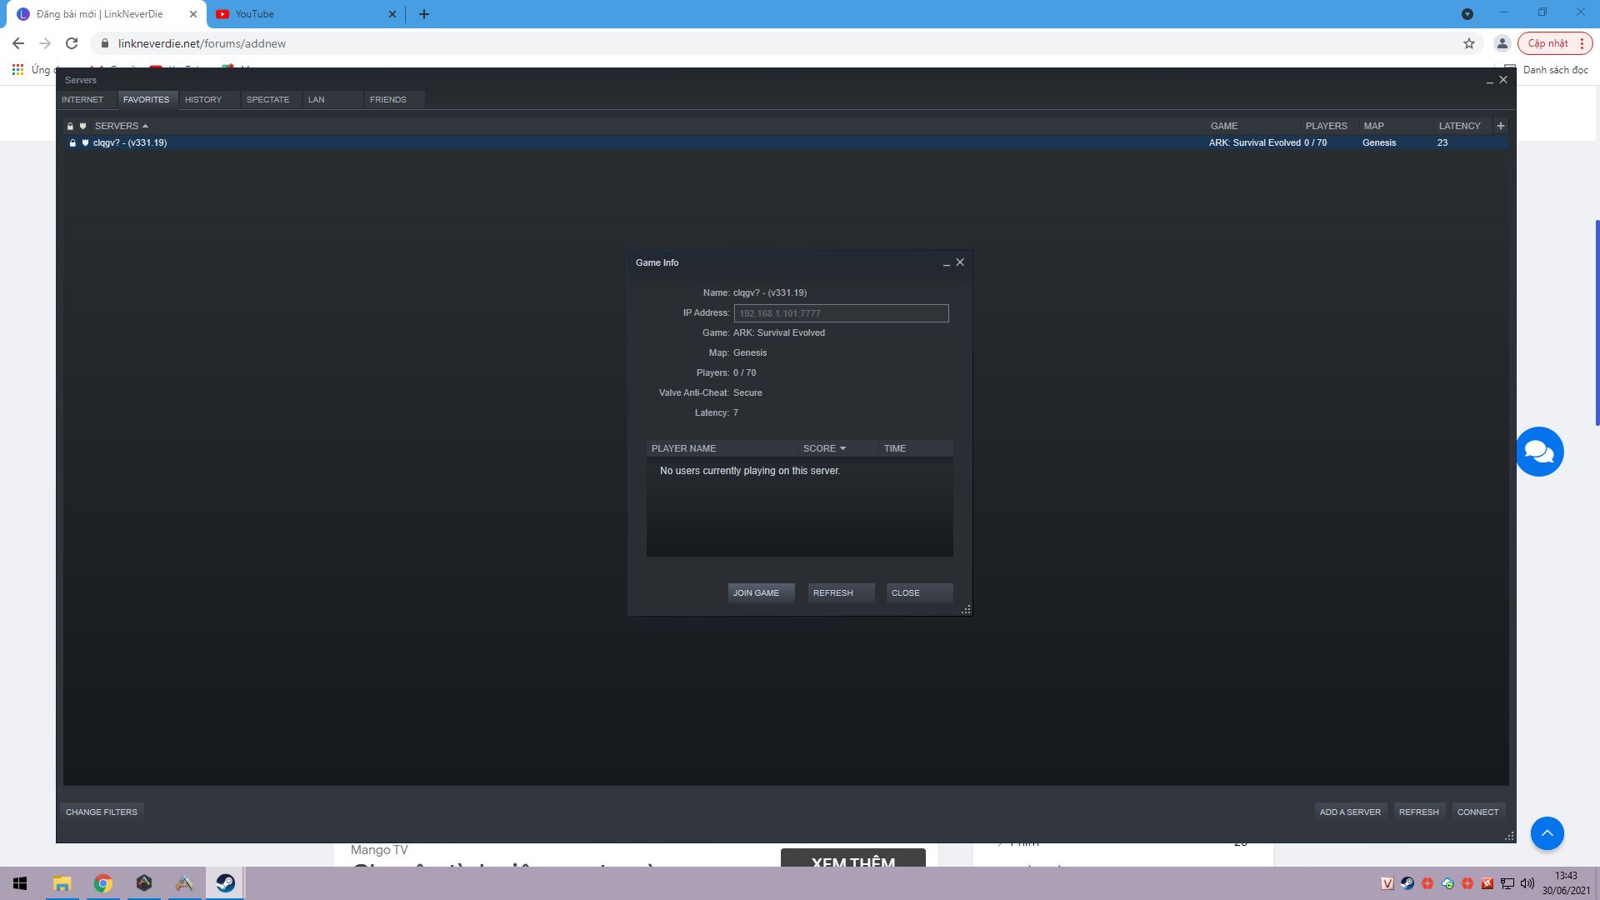Image resolution: width=1600 pixels, height=900 pixels.
Task: Open File Explorer from the taskbar
Action: (x=62, y=884)
